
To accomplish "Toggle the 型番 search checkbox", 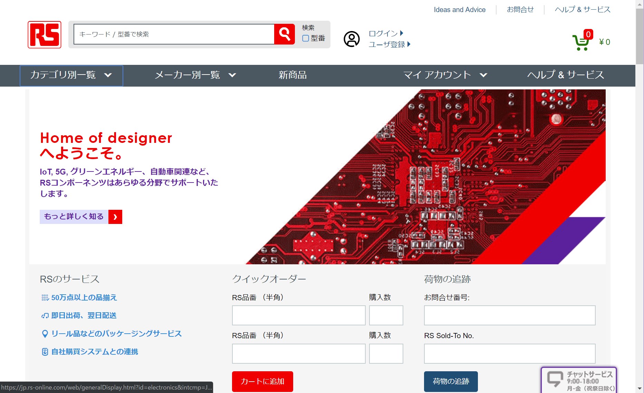I will 306,38.
